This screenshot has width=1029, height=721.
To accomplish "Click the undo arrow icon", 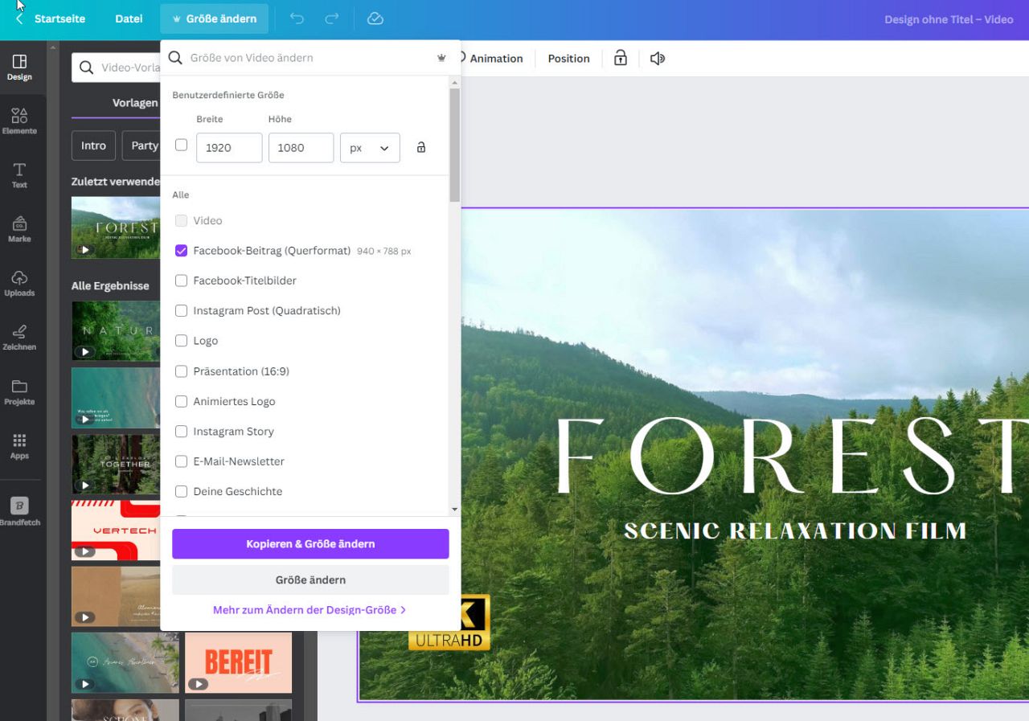I will (x=297, y=18).
